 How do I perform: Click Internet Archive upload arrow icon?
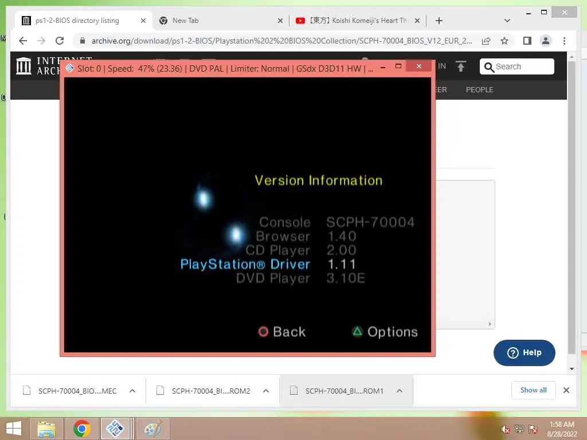[461, 66]
